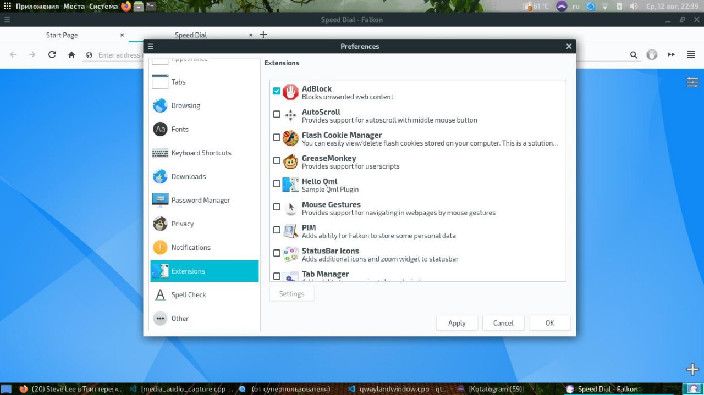
Task: Click the toolbar overflow double-arrow icon
Action: (671, 55)
